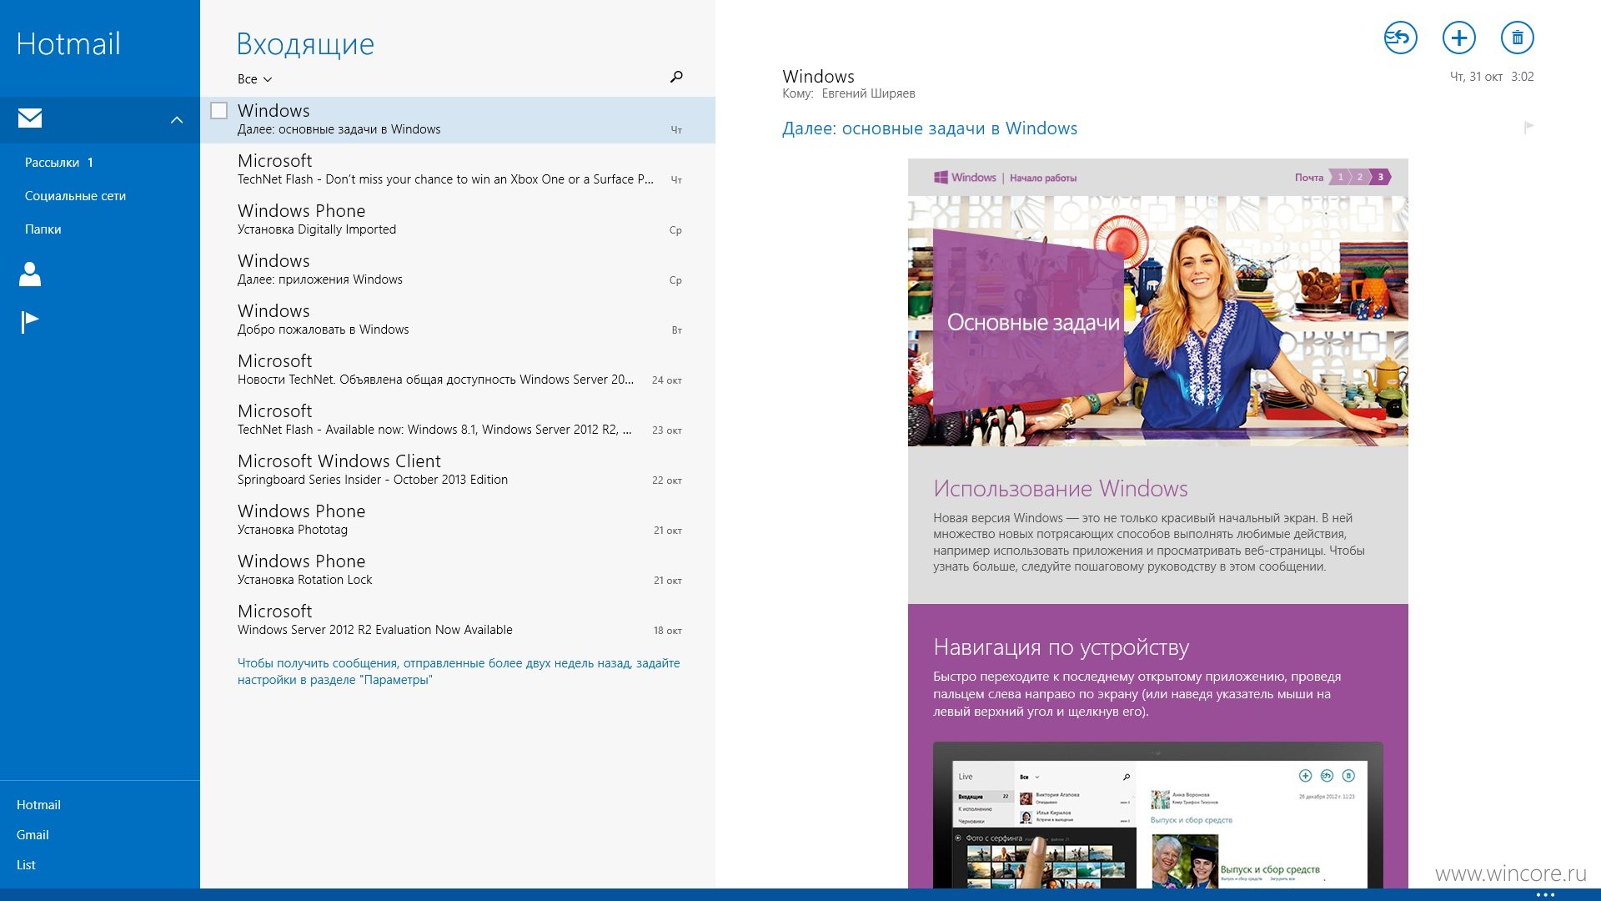
Task: Open 'Springboard Series Insider' email
Action: click(458, 470)
